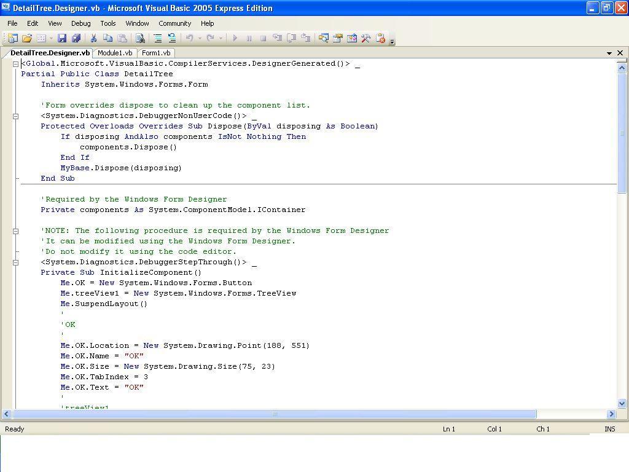Click the 'Ln 1' status bar indicator
This screenshot has height=472, width=629.
coord(449,429)
